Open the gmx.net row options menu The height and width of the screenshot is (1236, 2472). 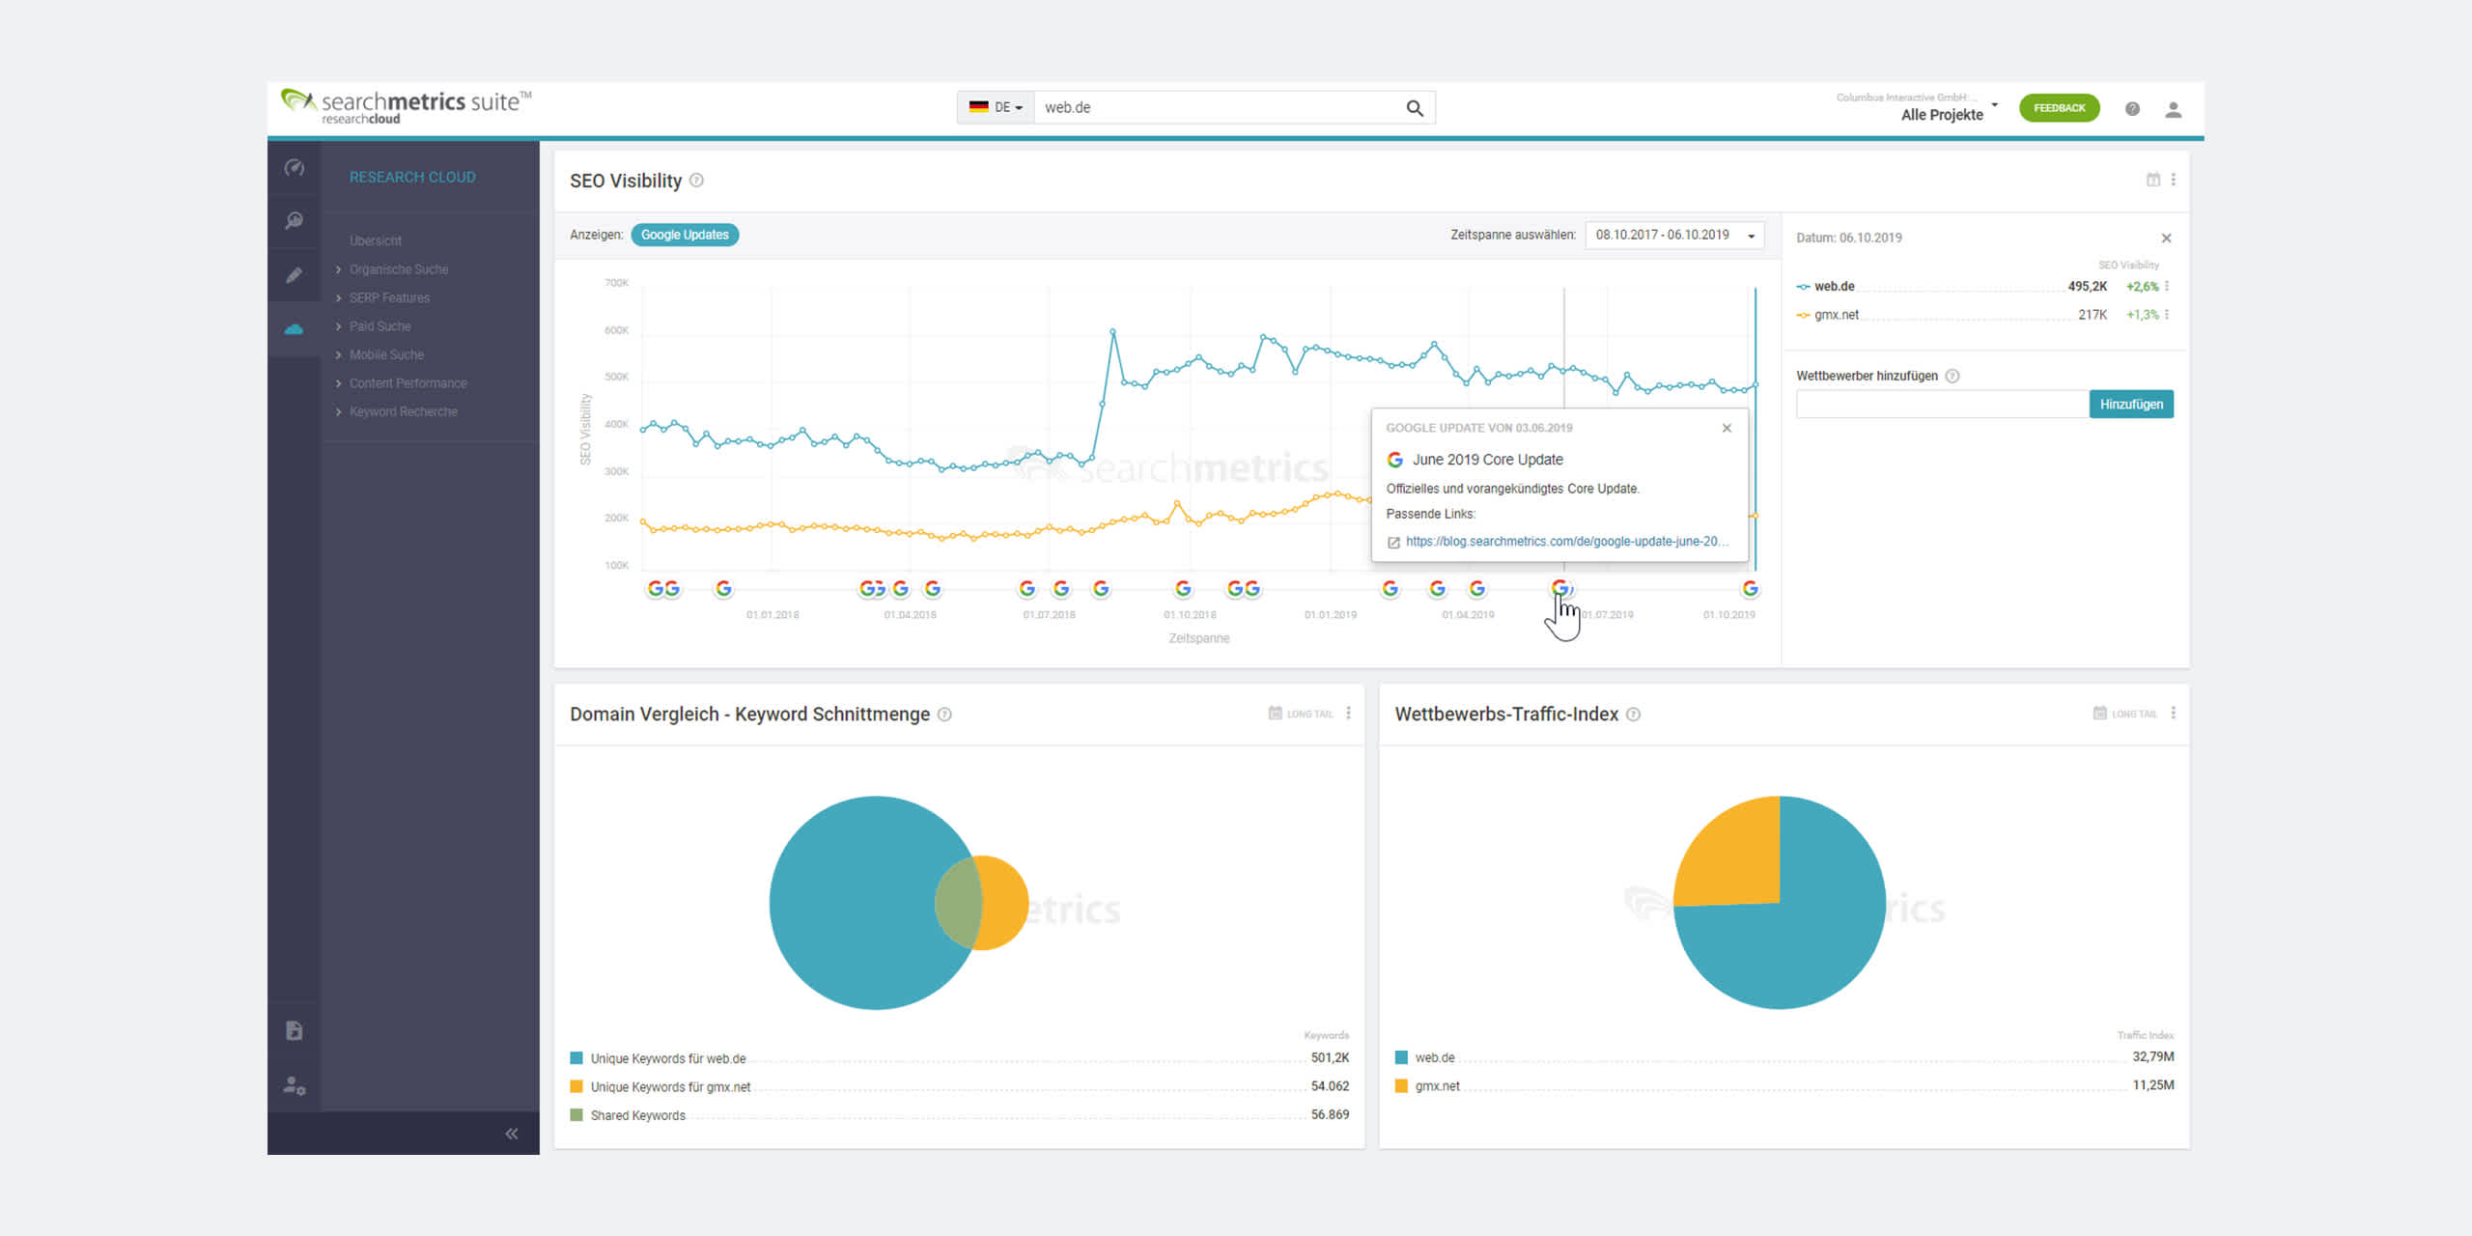2167,314
